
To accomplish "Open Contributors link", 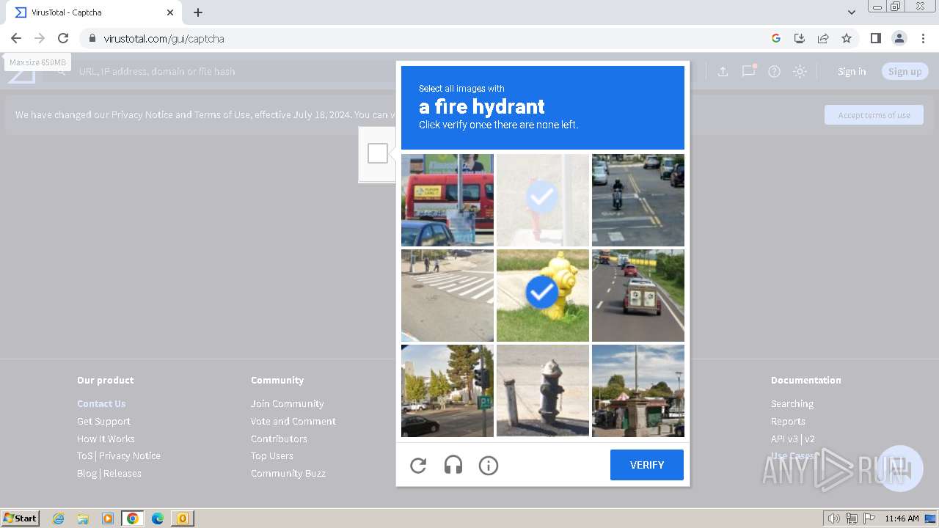I will 279,439.
